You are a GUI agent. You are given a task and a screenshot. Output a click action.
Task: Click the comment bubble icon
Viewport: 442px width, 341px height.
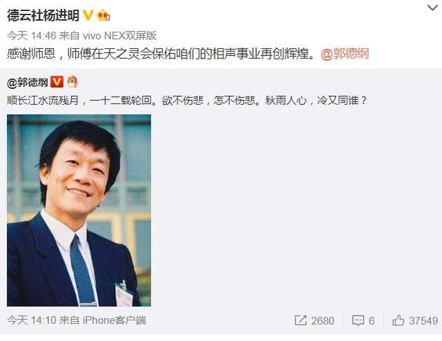(358, 321)
